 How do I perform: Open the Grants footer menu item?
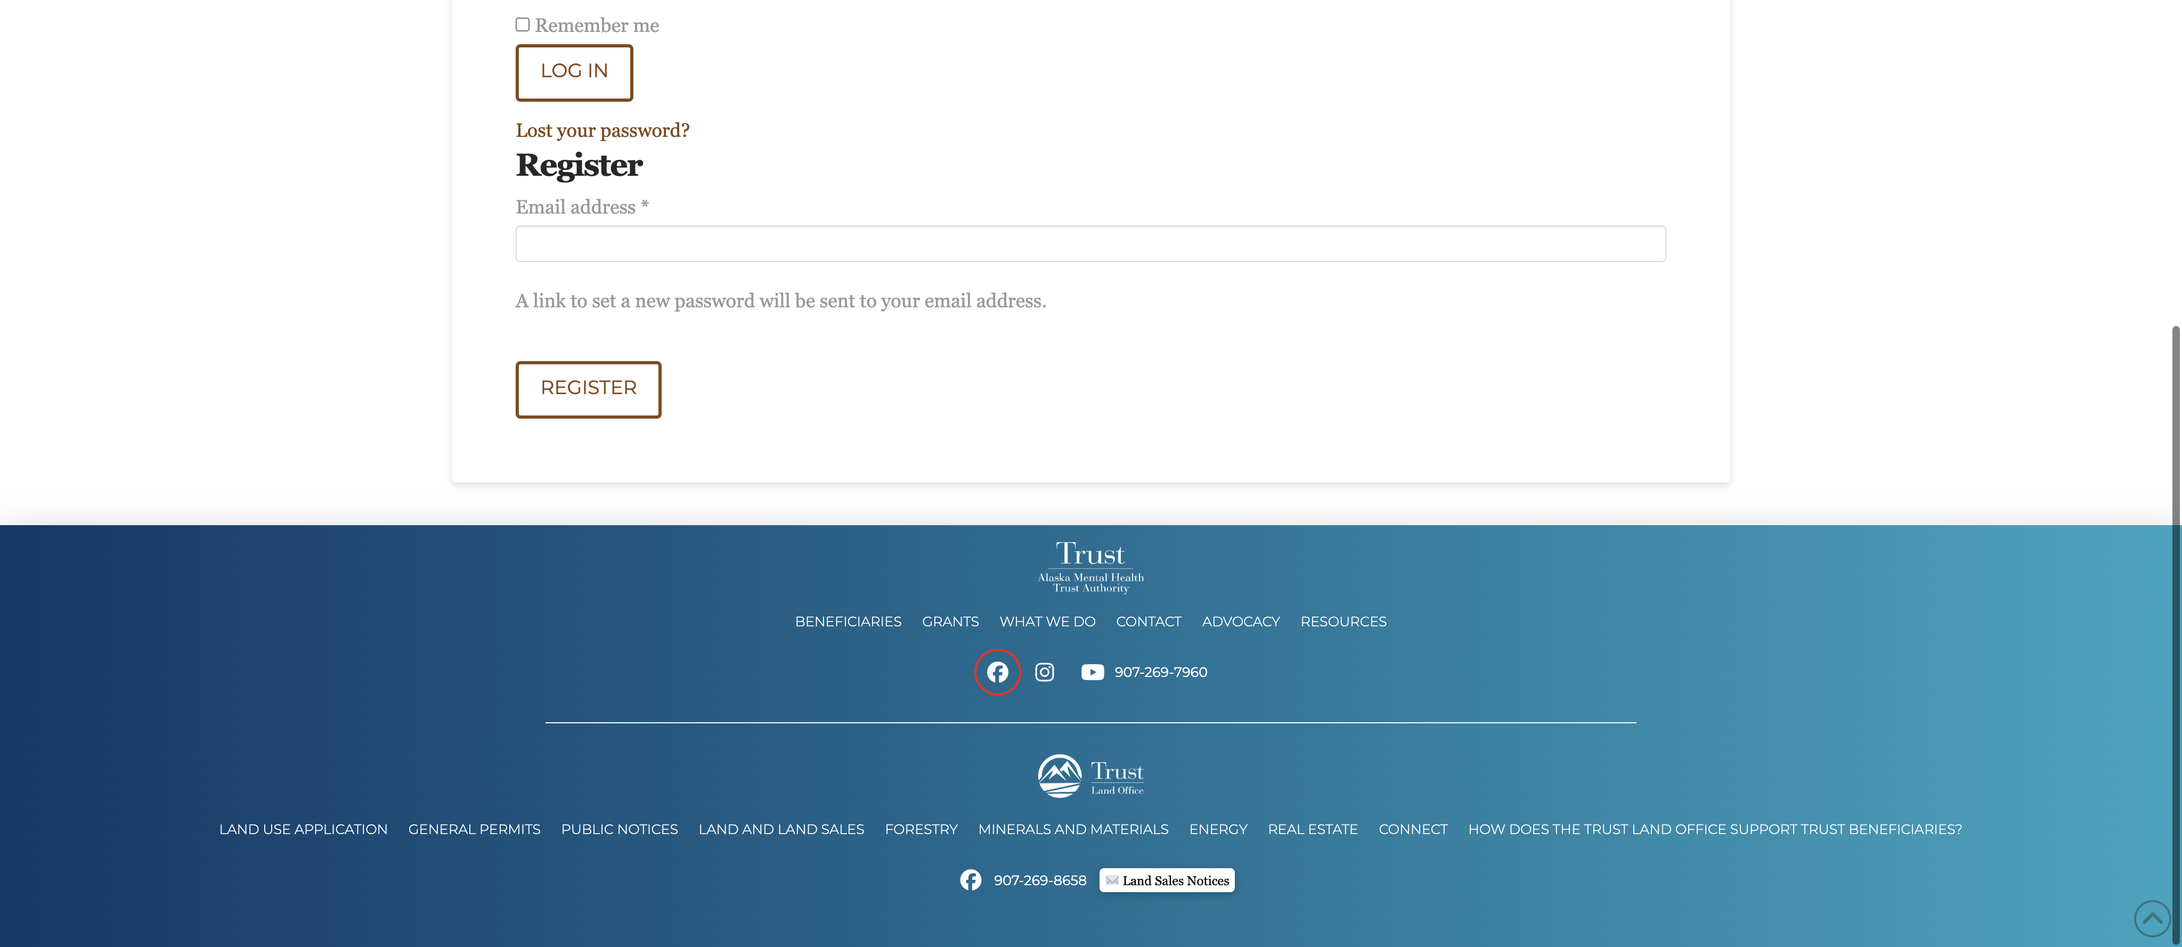click(x=949, y=622)
